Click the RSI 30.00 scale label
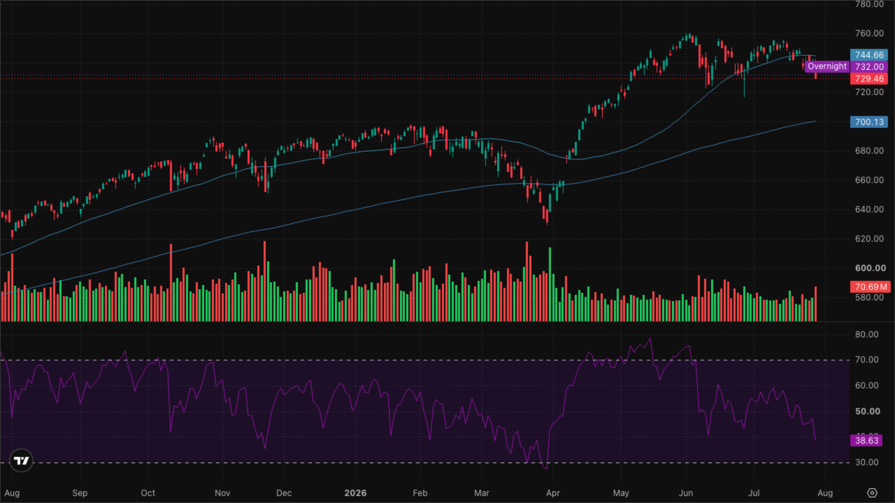 (x=867, y=462)
